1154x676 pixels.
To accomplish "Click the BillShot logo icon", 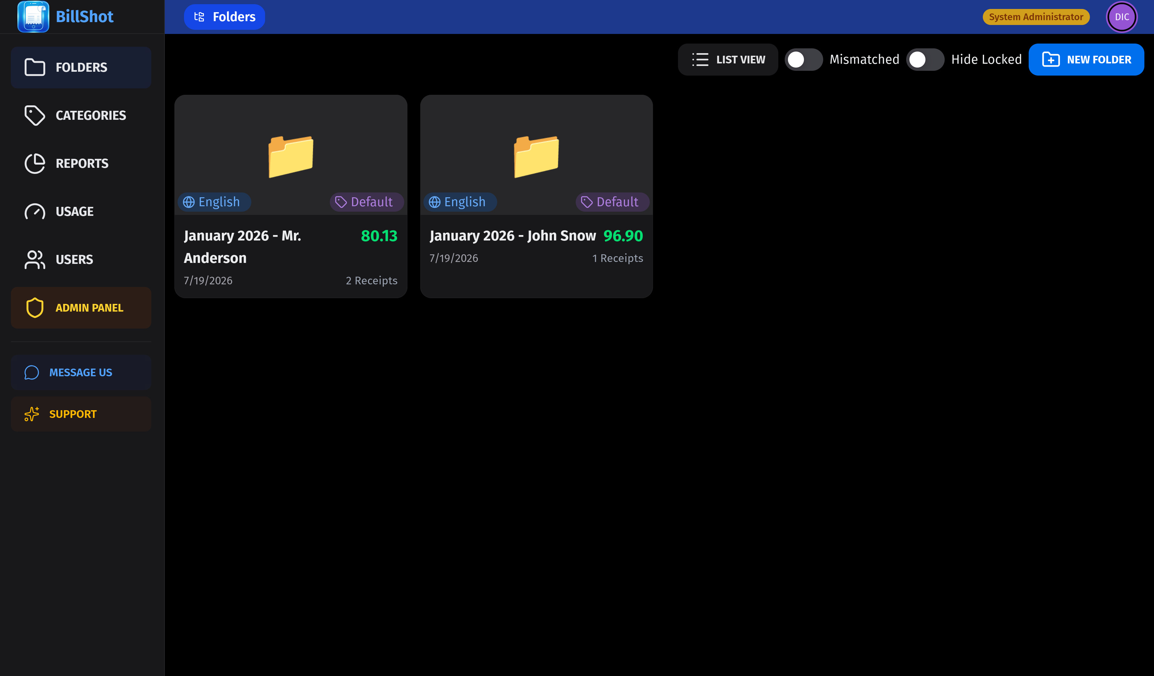I will click(33, 16).
